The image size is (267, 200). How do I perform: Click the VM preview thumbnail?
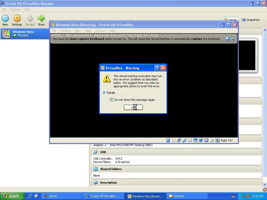click(247, 55)
